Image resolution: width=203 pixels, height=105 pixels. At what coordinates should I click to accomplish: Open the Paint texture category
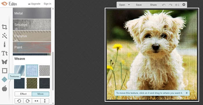pyautogui.click(x=32, y=47)
